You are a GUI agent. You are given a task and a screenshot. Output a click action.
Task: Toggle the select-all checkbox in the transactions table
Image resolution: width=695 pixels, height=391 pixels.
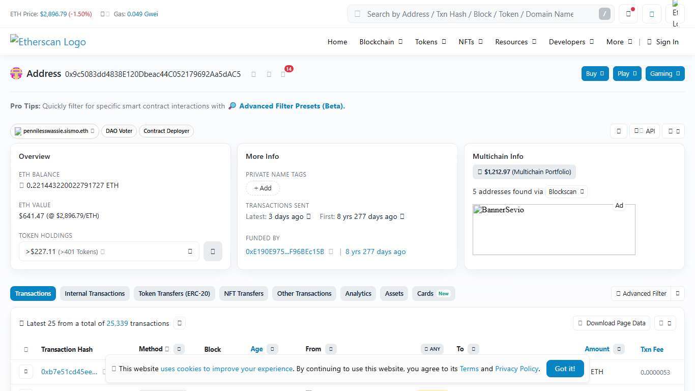tap(26, 349)
